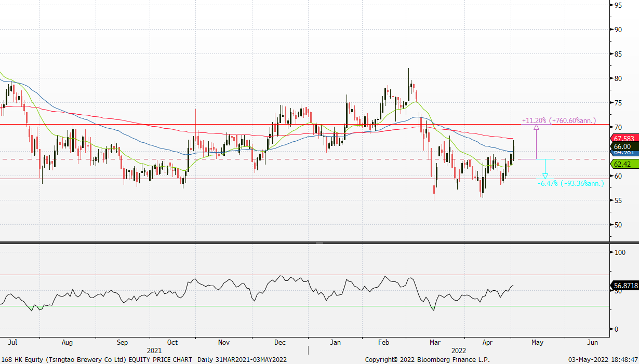Screen dimensions: 639x364
Task: Click the 60 tick on price axis
Action: click(618, 176)
